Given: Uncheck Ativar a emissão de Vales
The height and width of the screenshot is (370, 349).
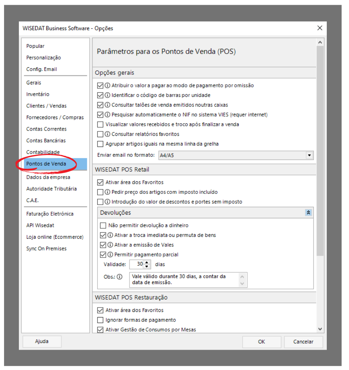Looking at the screenshot, I should point(103,245).
